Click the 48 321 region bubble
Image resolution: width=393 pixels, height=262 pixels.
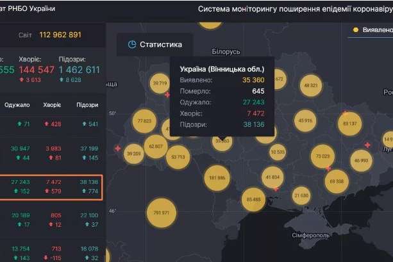[310, 85]
